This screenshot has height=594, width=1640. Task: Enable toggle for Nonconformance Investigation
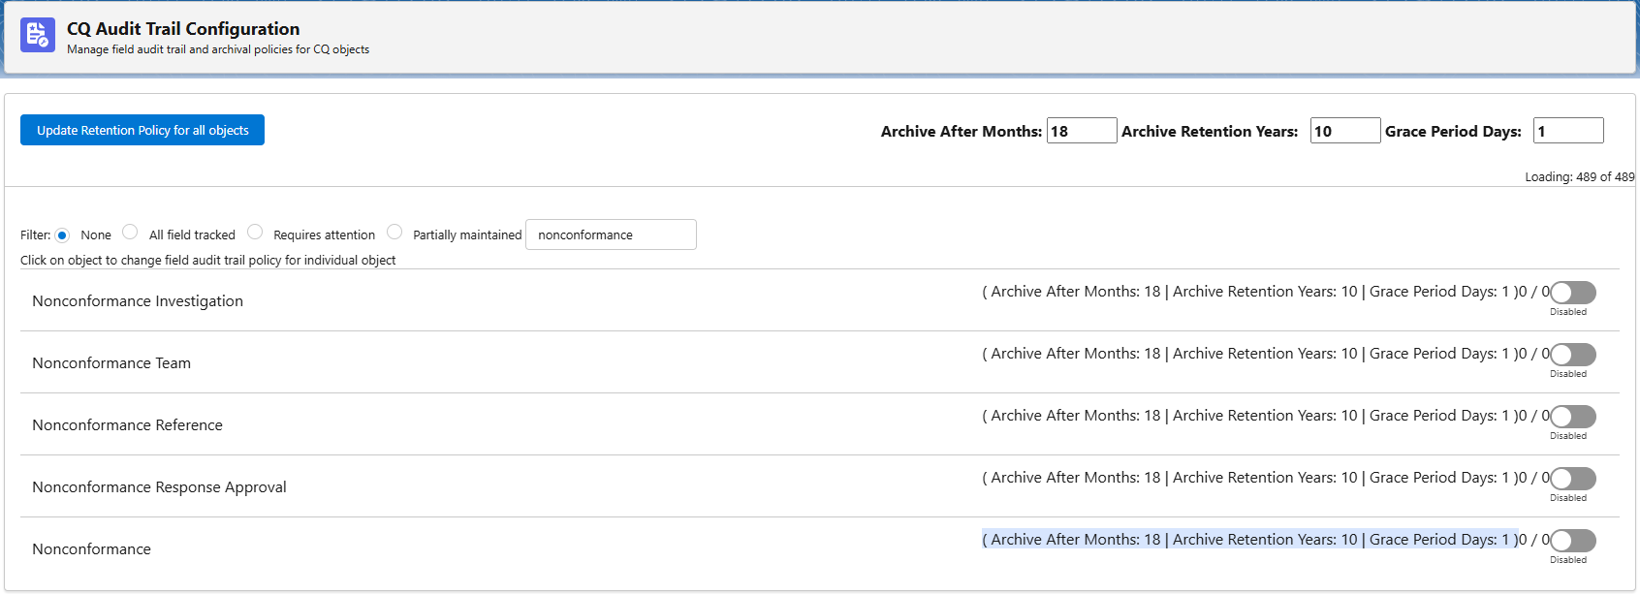point(1572,293)
